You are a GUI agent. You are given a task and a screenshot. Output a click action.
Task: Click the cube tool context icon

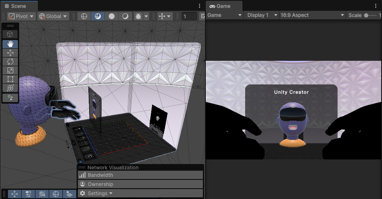pyautogui.click(x=10, y=34)
